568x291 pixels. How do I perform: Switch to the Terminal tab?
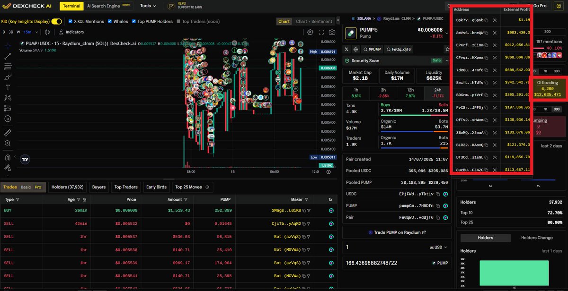click(x=71, y=6)
